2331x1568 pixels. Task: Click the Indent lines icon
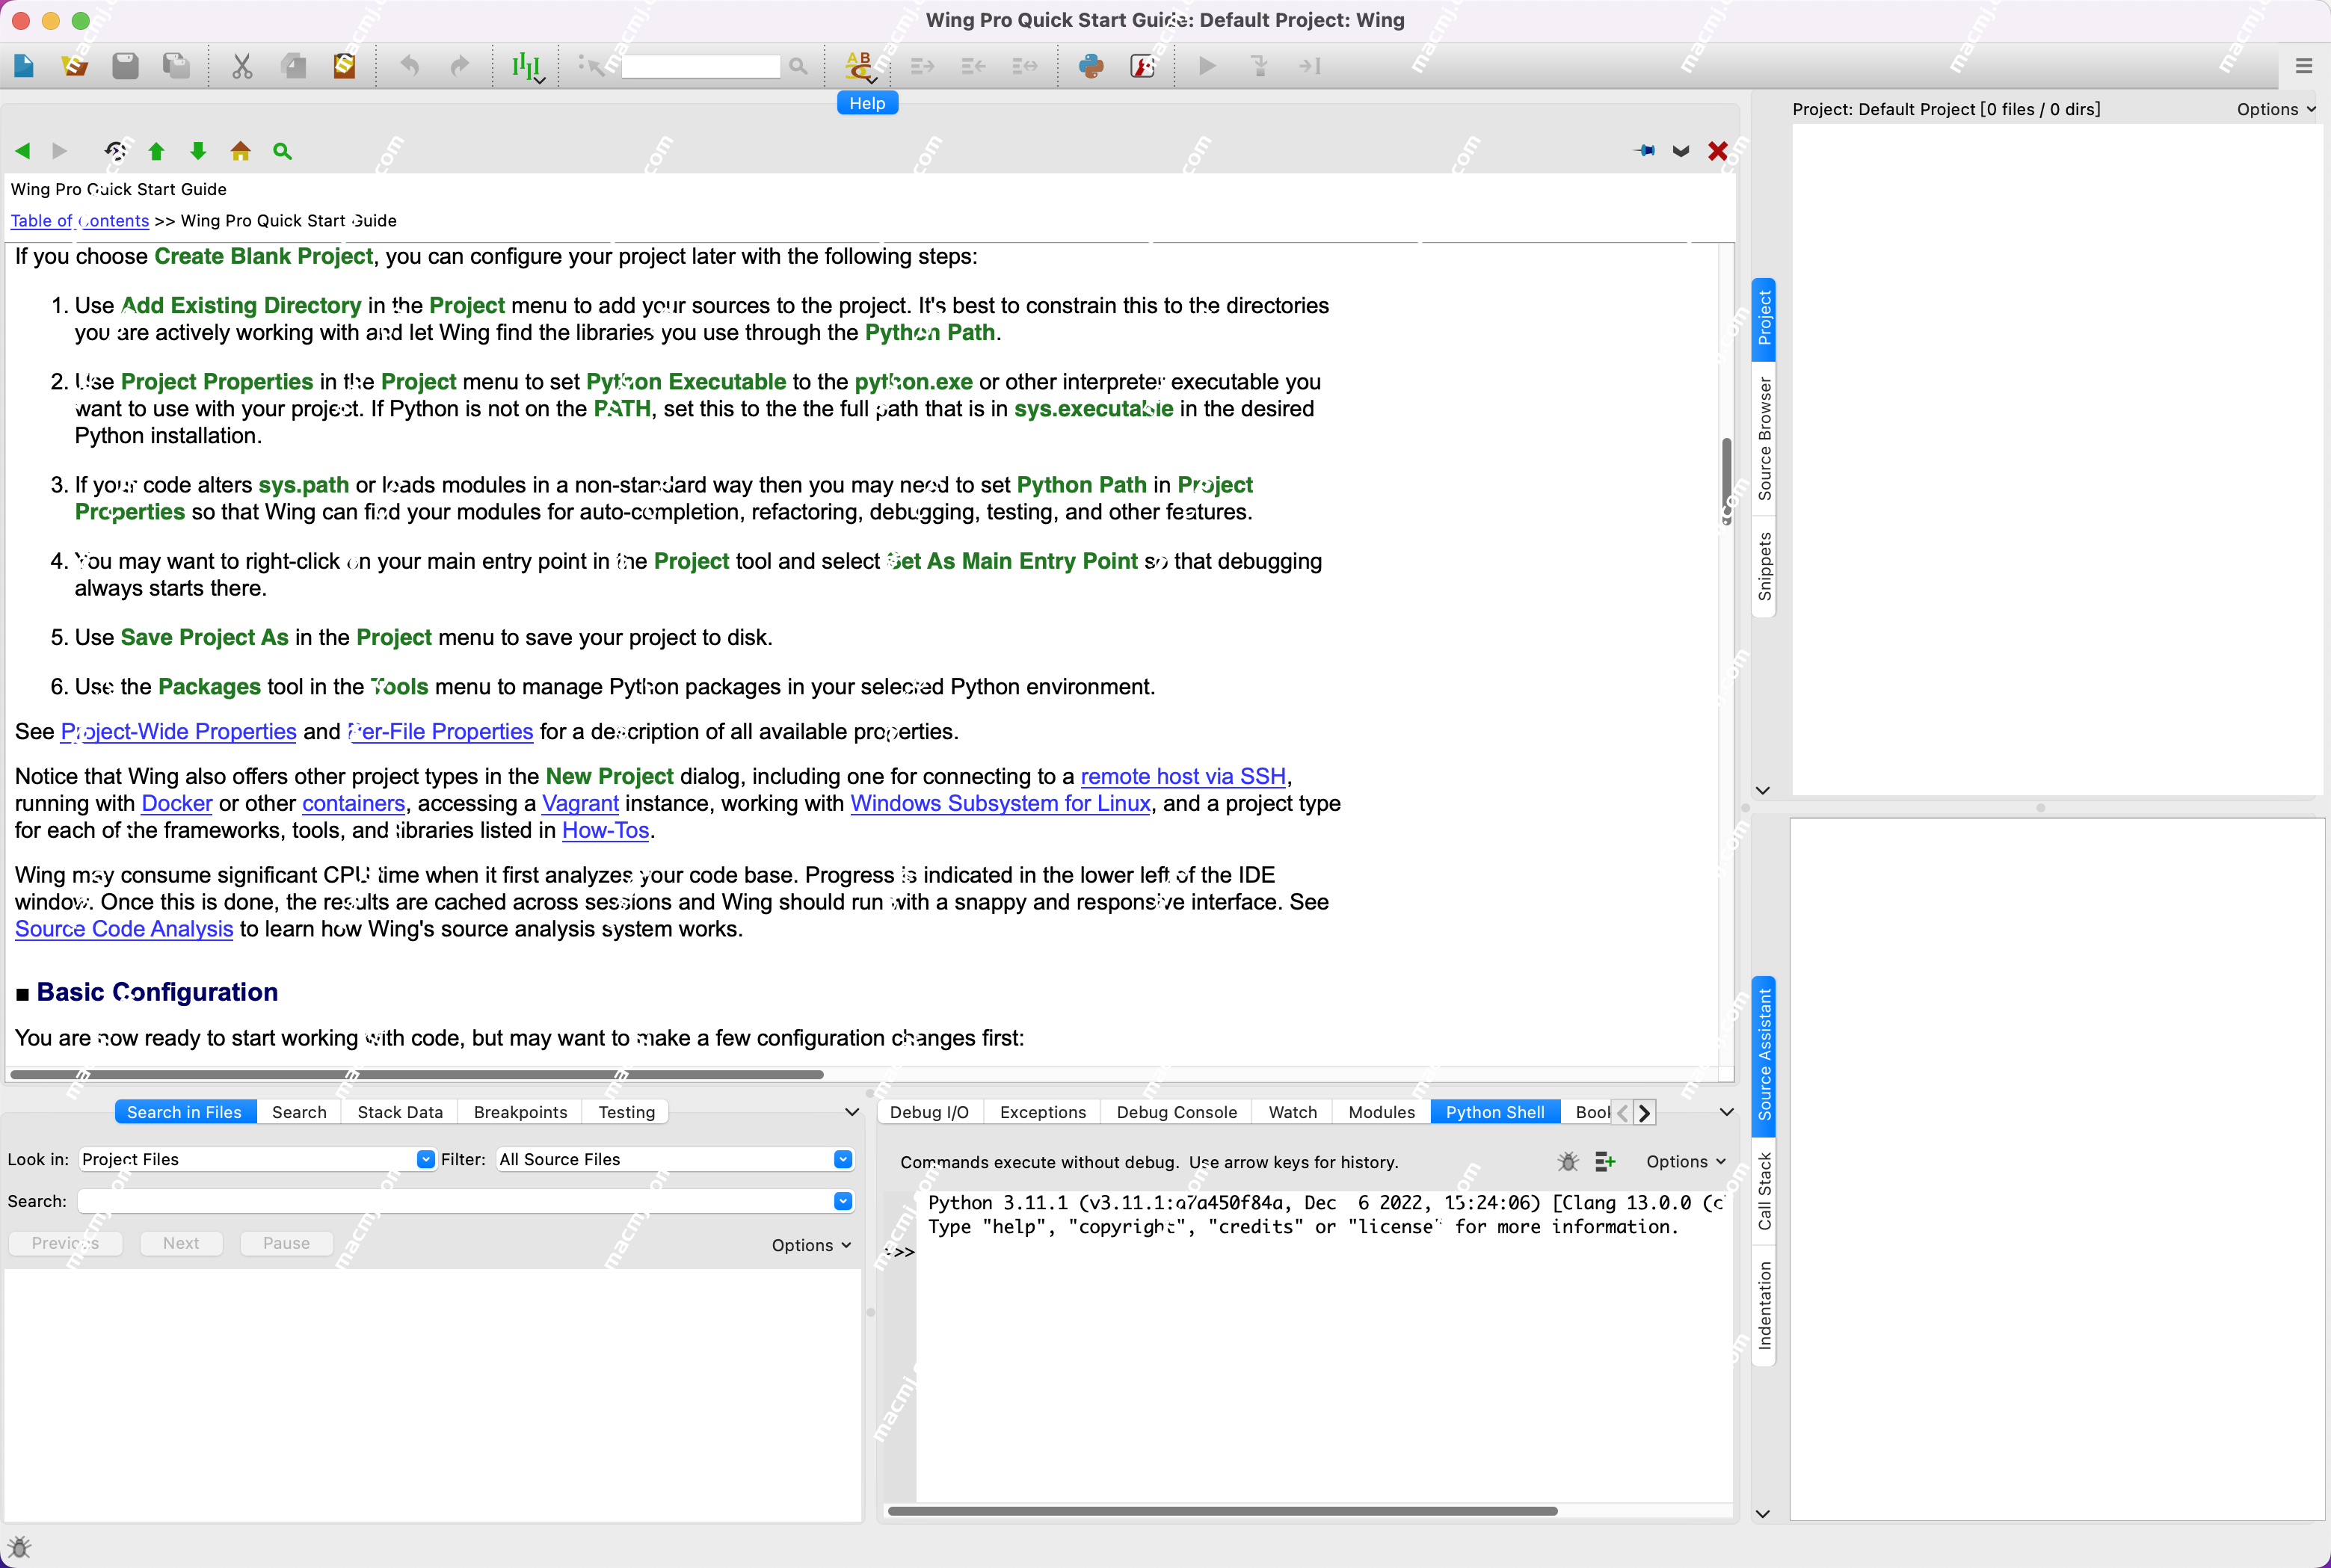pos(922,66)
